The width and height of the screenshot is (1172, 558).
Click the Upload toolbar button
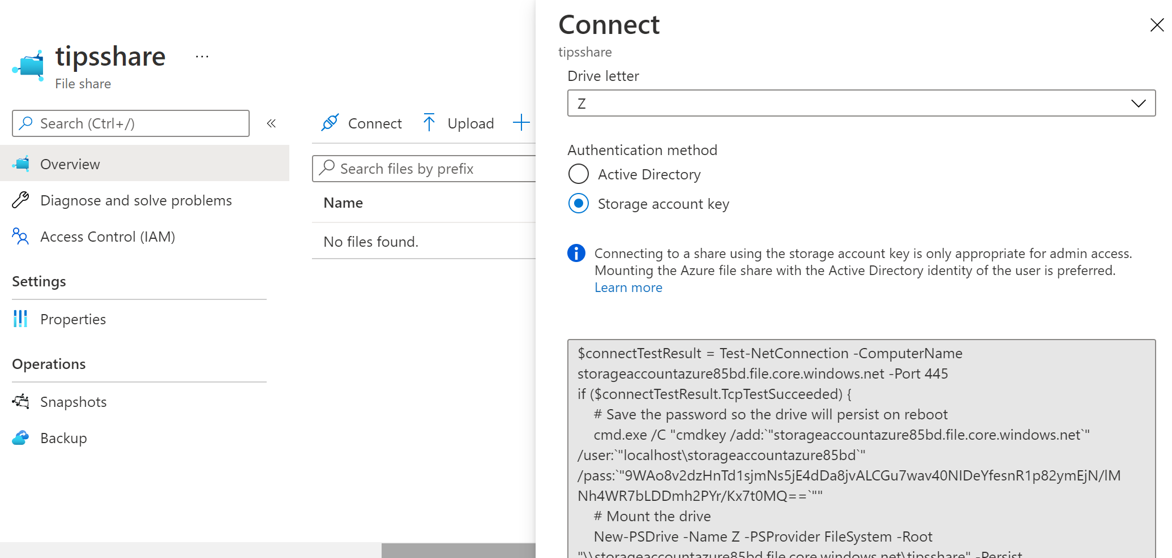[459, 123]
